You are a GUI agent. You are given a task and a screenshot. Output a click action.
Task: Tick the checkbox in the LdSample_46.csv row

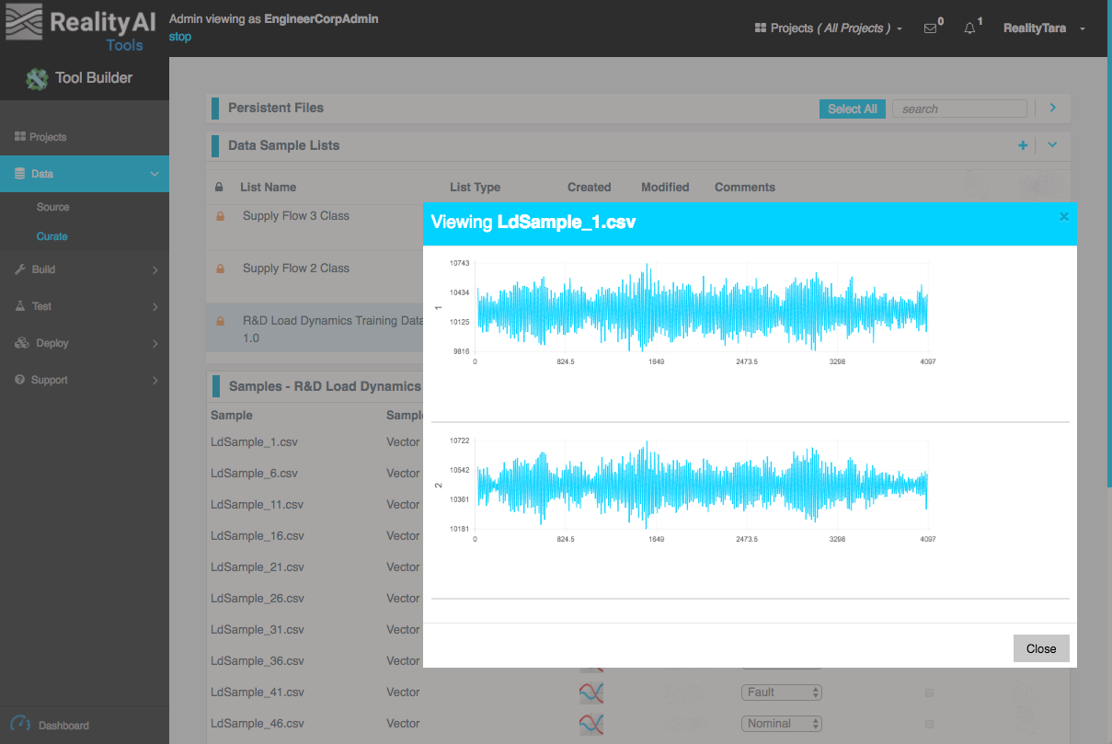[x=929, y=724]
